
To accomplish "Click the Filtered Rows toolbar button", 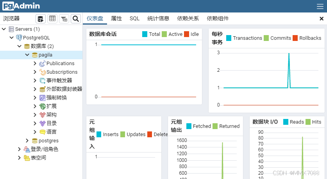I will tap(64, 19).
